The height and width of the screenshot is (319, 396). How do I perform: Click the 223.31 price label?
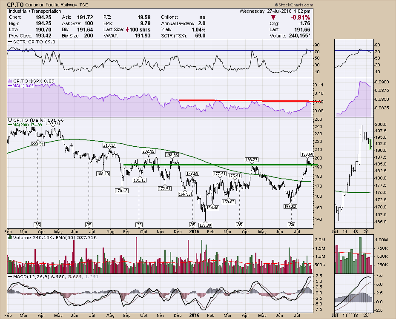point(38,144)
